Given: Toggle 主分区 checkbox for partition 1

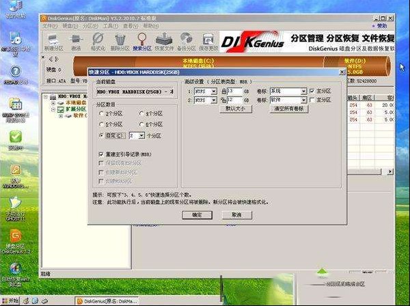Looking at the screenshot, I should (312, 92).
